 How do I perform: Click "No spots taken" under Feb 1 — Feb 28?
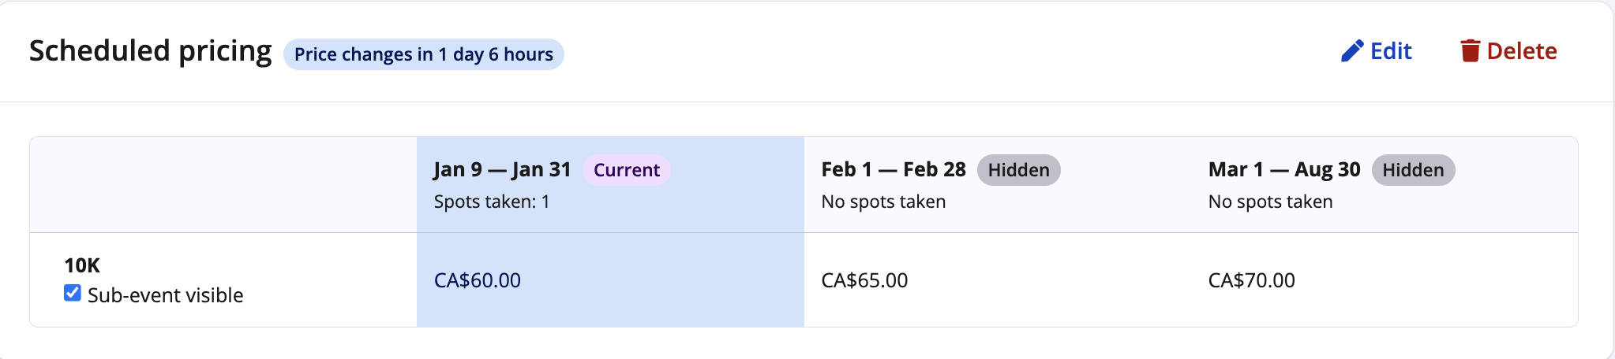click(x=883, y=202)
